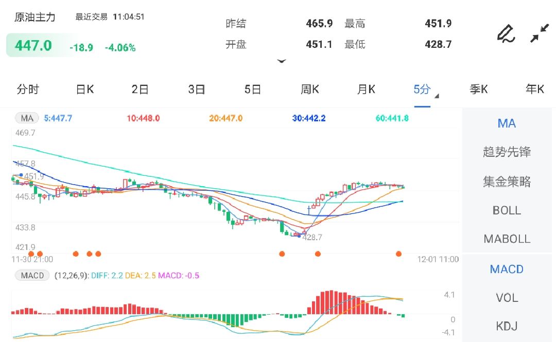Select 趋势先锋 indicator

pos(507,152)
